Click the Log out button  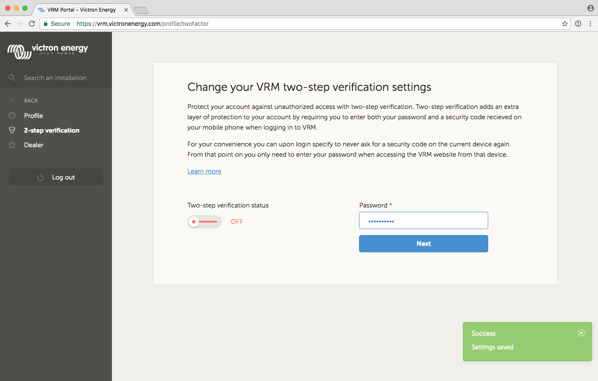click(x=56, y=177)
